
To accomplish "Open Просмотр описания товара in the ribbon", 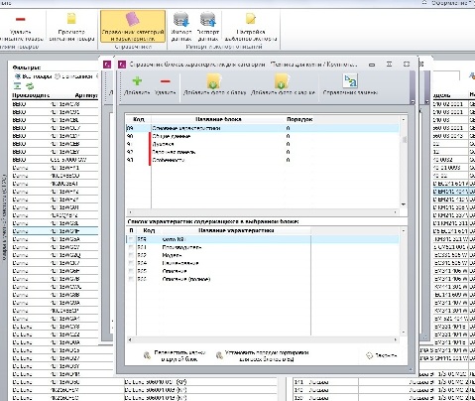I will [x=71, y=28].
